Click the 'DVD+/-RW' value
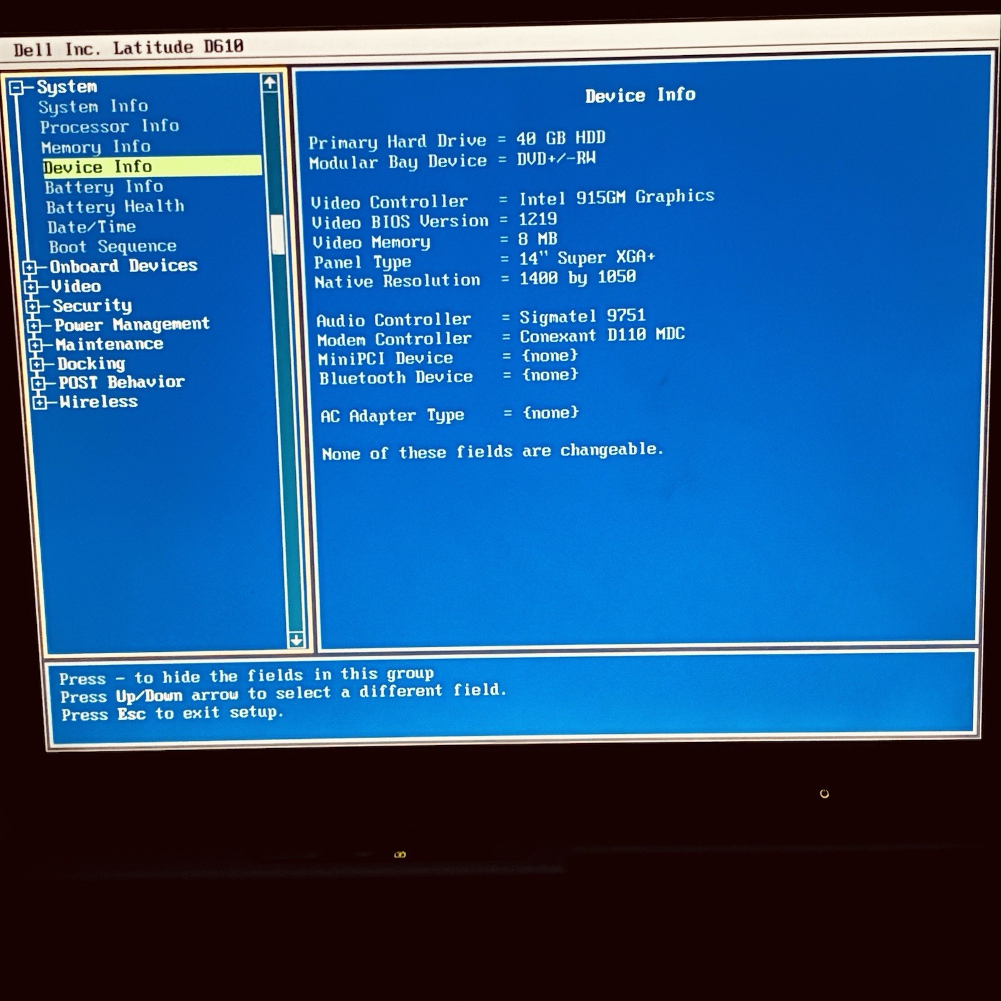The image size is (1001, 1001). [556, 159]
